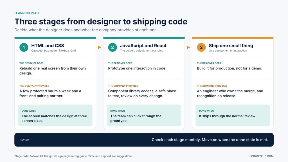288x162 pixels.
Task: Click "The team can click through the prototype."
Action: pyautogui.click(x=136, y=118)
